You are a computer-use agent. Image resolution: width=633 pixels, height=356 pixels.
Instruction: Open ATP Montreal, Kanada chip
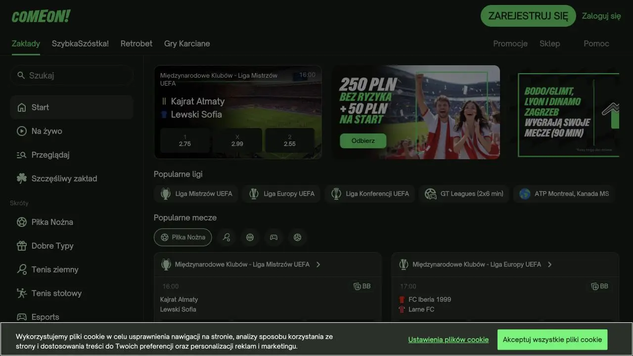coord(564,194)
